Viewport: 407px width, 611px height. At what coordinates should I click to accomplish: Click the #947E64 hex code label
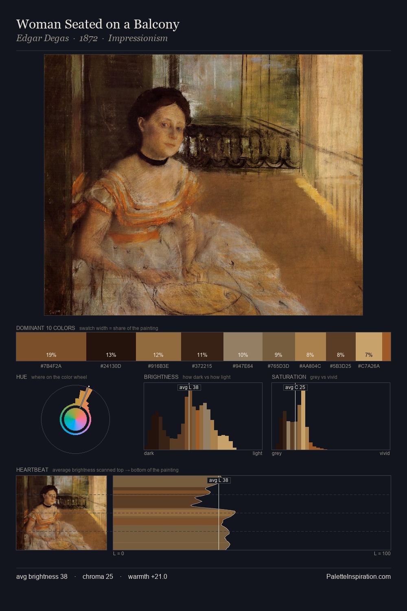click(x=243, y=366)
